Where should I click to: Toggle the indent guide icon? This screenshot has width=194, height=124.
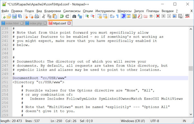[x=123, y=16]
